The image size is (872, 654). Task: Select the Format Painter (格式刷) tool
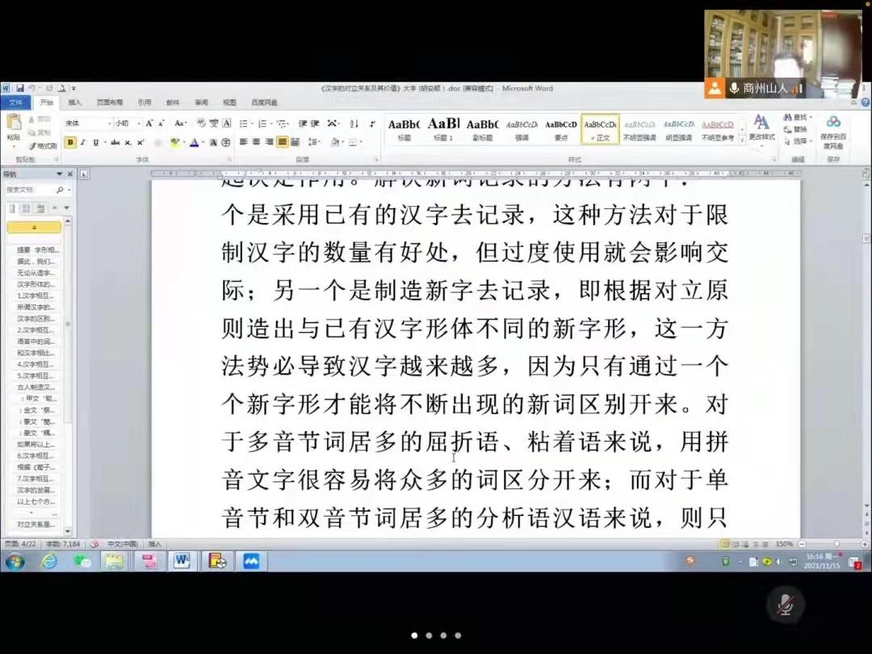[42, 146]
